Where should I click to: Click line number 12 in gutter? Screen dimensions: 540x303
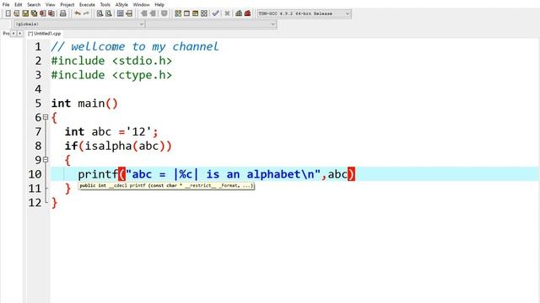click(35, 202)
